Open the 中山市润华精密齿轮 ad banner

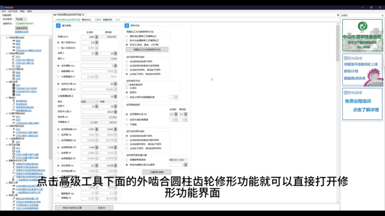tap(362, 35)
